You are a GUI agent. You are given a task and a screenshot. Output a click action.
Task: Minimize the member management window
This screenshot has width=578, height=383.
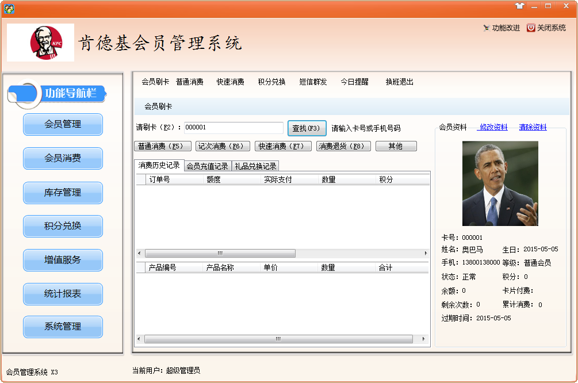tap(534, 6)
